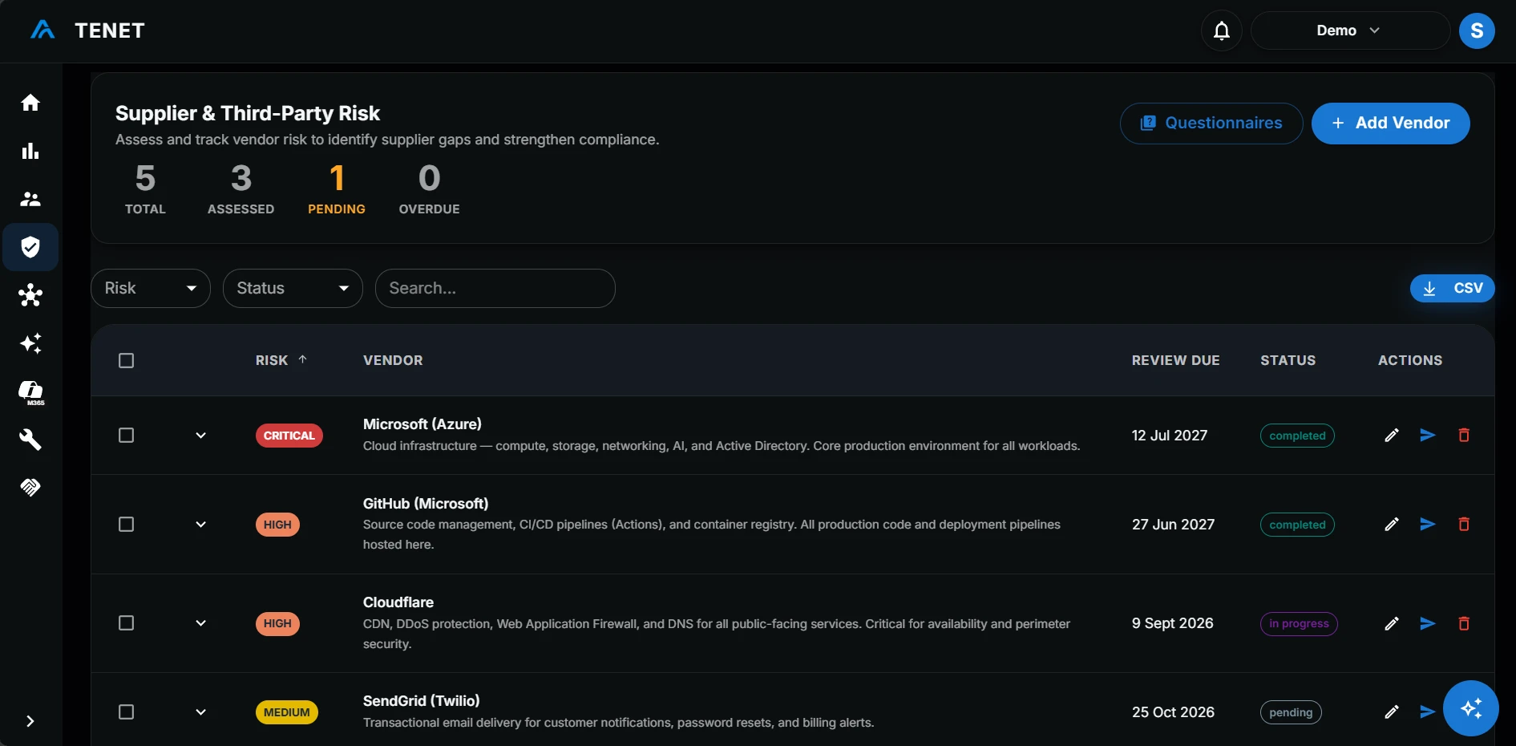Open the Status filter dropdown

coord(293,288)
